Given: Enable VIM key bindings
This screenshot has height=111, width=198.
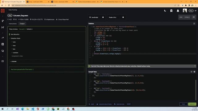Looking at the screenshot, I should [x=181, y=17].
